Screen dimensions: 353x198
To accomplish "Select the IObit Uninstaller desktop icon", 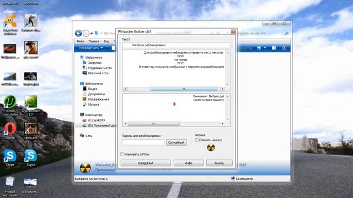I will (x=10, y=105).
